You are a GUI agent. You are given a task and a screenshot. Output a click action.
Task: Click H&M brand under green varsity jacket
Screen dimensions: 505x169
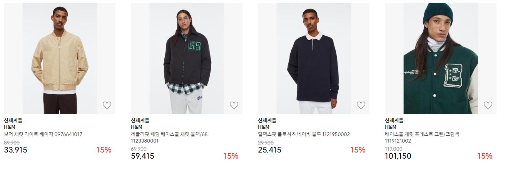pyautogui.click(x=391, y=127)
